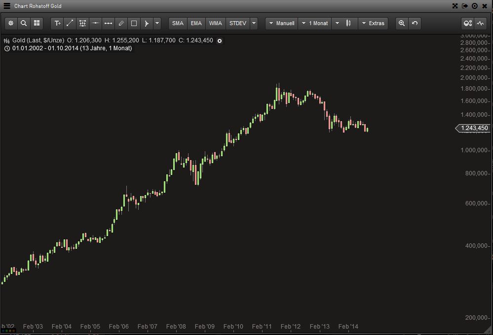The image size is (493, 335).
Task: Open the hamburger menu beside Chart Rohstoff Gold
Action: pos(6,6)
